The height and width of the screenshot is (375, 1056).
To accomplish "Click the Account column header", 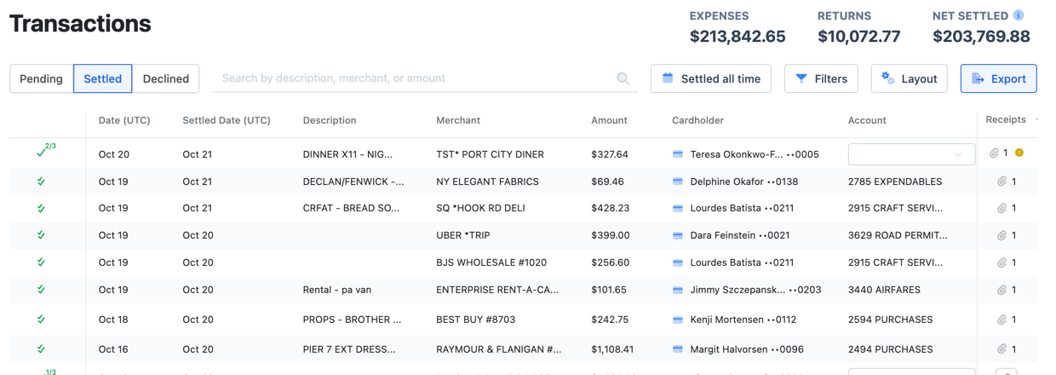I will (x=867, y=120).
